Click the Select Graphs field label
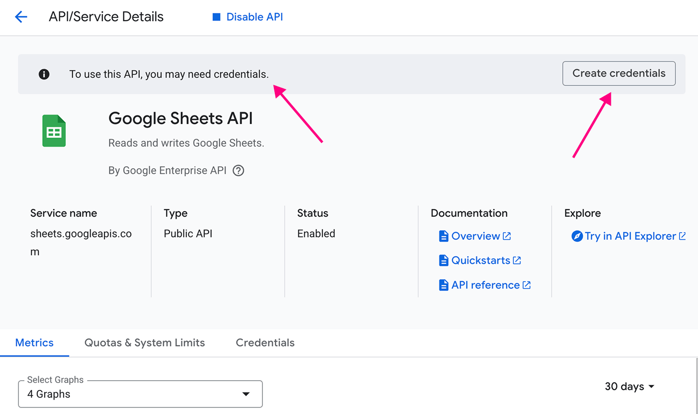 click(55, 380)
